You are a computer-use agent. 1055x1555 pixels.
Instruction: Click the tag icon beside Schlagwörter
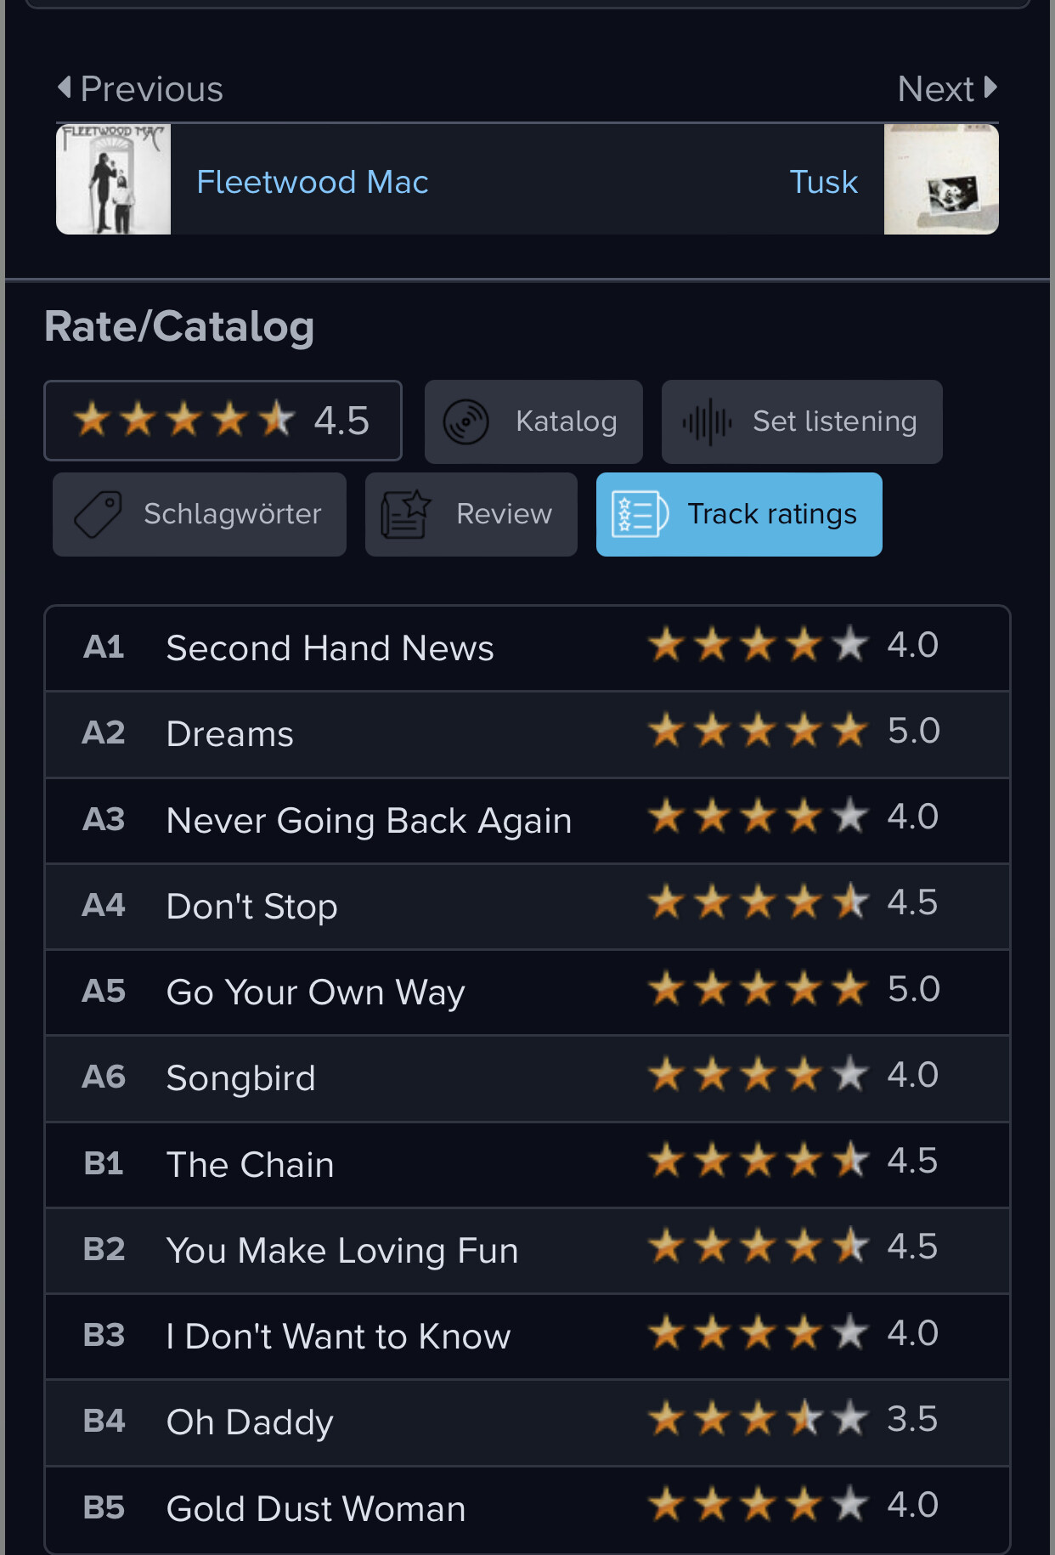[99, 514]
